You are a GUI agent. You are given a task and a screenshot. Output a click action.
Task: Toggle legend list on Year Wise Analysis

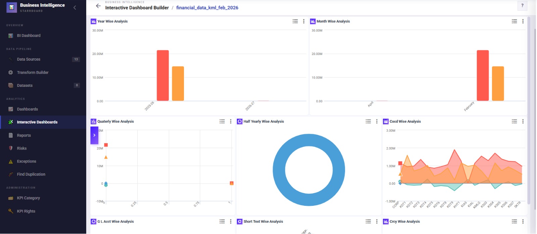coord(295,21)
